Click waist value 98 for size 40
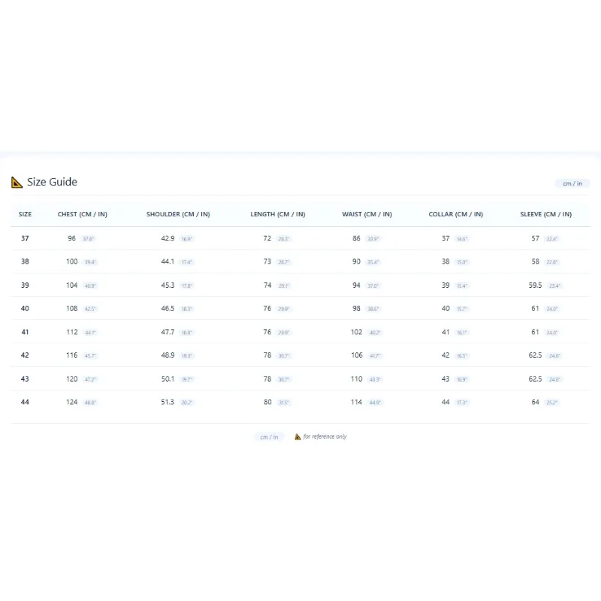Viewport: 601px width, 601px height. (356, 309)
